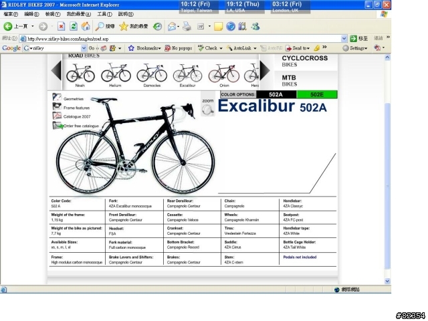Expand more Google toolbar buttons chevron
The height and width of the screenshot is (321, 428).
(324, 47)
